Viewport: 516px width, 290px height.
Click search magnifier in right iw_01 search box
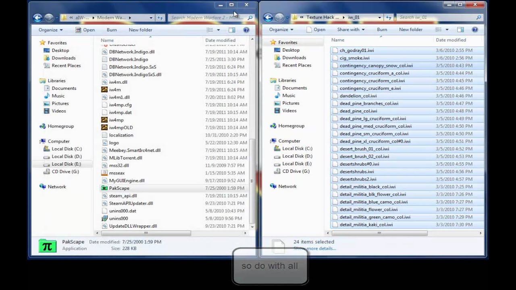point(479,17)
